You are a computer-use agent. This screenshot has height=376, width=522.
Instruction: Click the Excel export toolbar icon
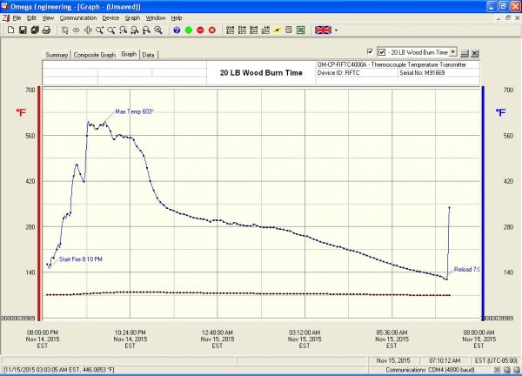point(300,30)
